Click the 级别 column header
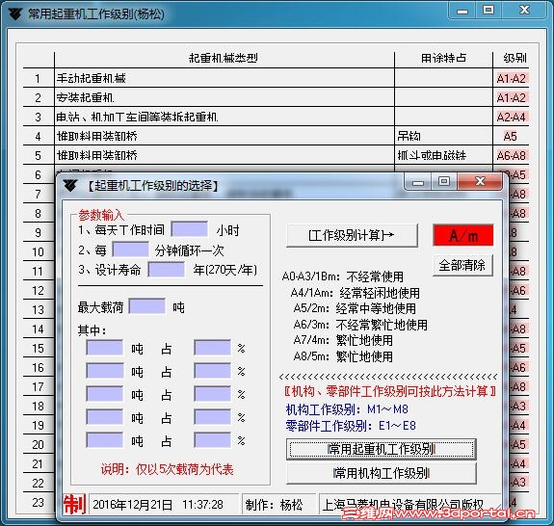This screenshot has height=526, width=554. (x=514, y=58)
